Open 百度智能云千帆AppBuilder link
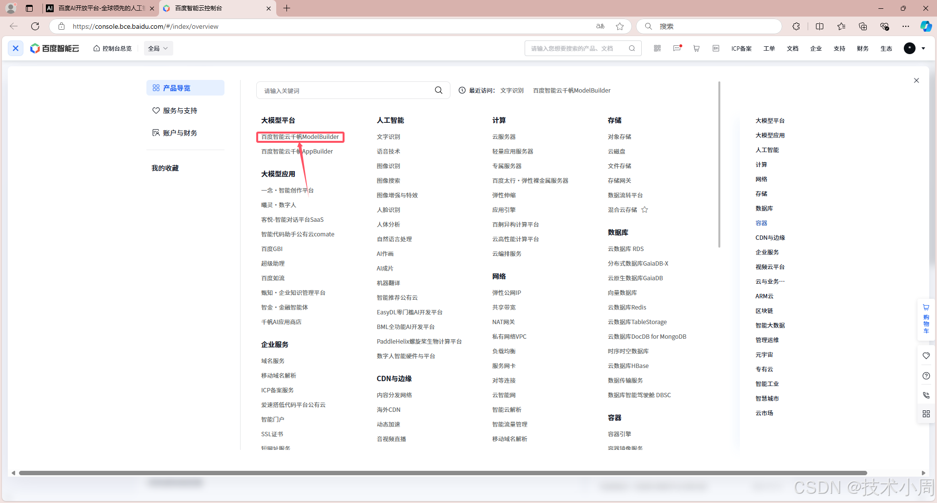Viewport: 937px width, 503px height. click(x=297, y=152)
